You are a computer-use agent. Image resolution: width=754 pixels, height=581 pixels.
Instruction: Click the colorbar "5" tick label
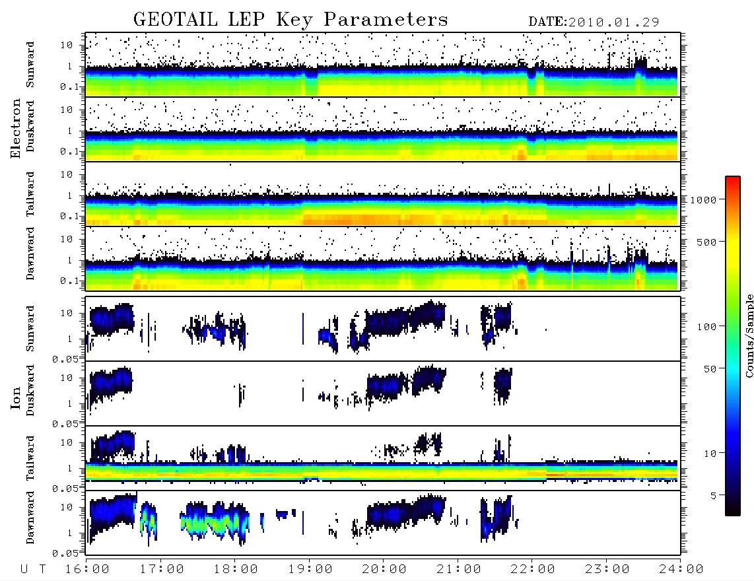[714, 495]
